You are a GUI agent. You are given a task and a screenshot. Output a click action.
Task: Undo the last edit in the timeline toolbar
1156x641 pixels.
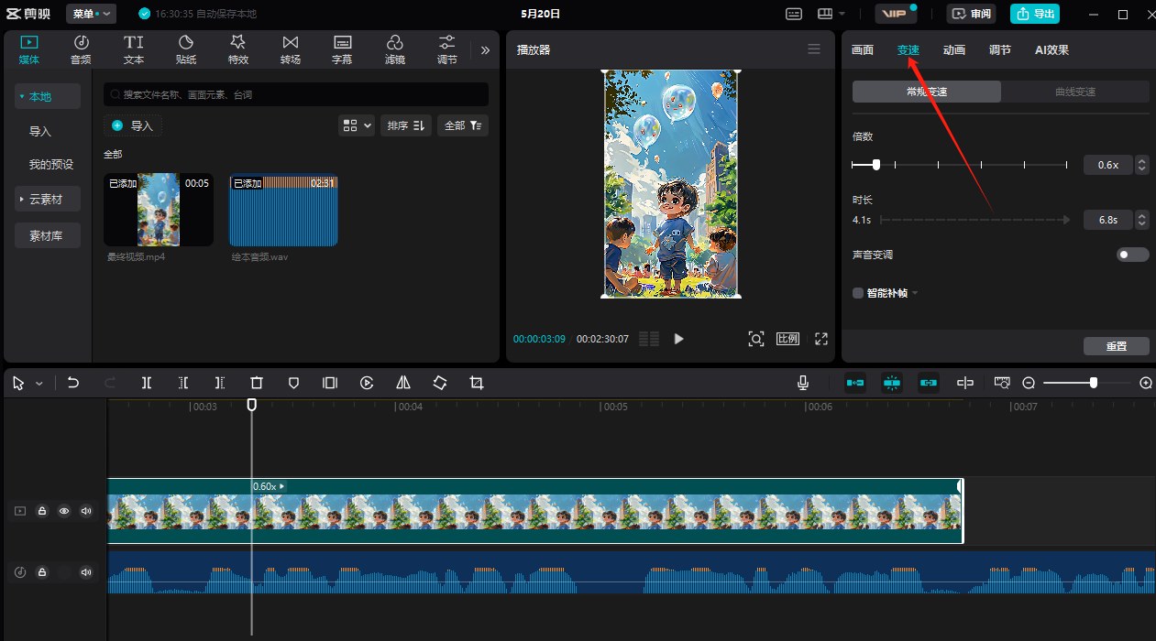[73, 384]
